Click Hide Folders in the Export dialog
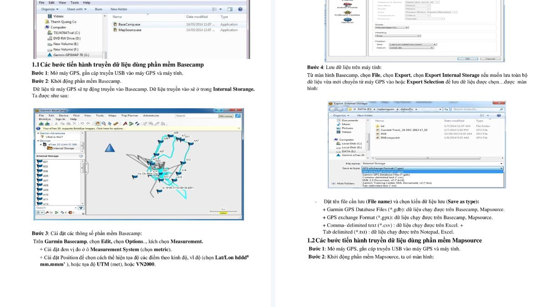Screen dimensions: 546x307 click(346, 183)
